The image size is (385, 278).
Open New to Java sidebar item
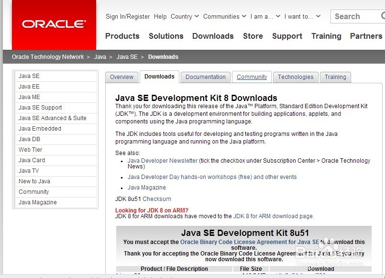pos(56,181)
